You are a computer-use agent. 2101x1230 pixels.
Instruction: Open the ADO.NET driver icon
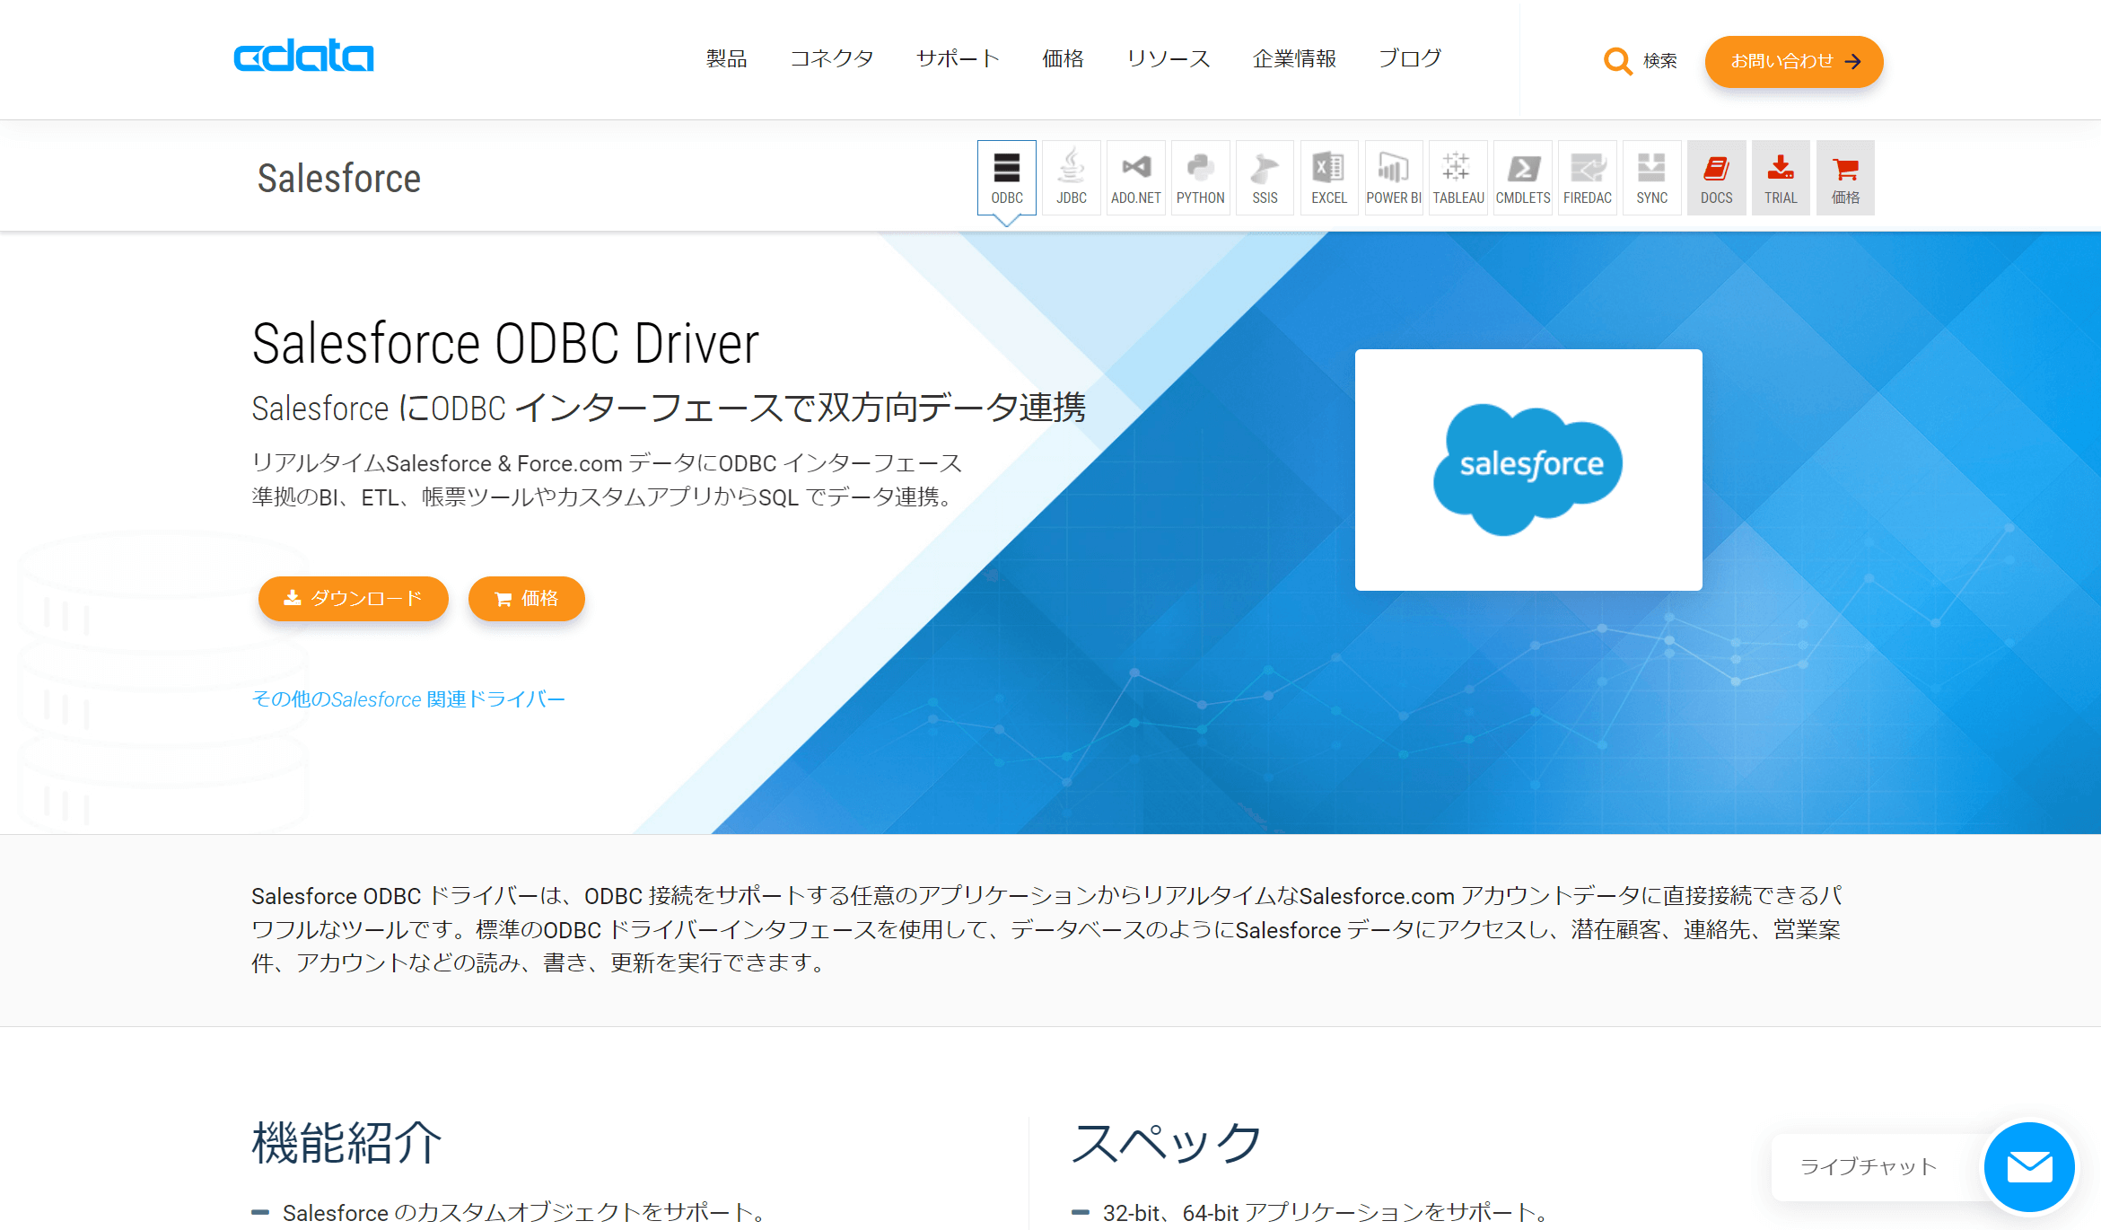click(x=1135, y=177)
